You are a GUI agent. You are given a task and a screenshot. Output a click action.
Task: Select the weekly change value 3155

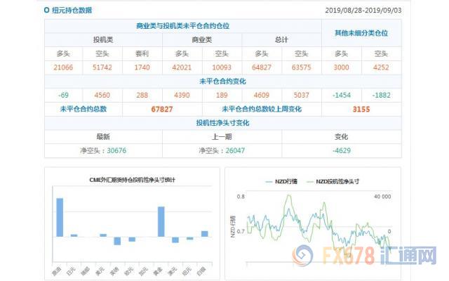(361, 110)
